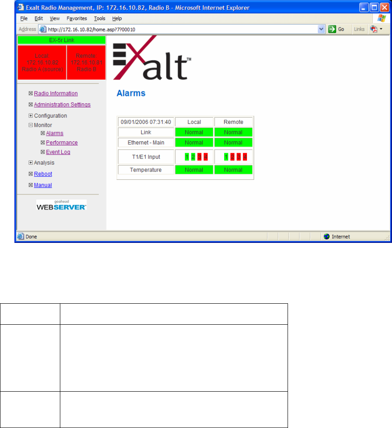392x428 pixels.
Task: Click the Internet zone globe icon
Action: [x=326, y=236]
